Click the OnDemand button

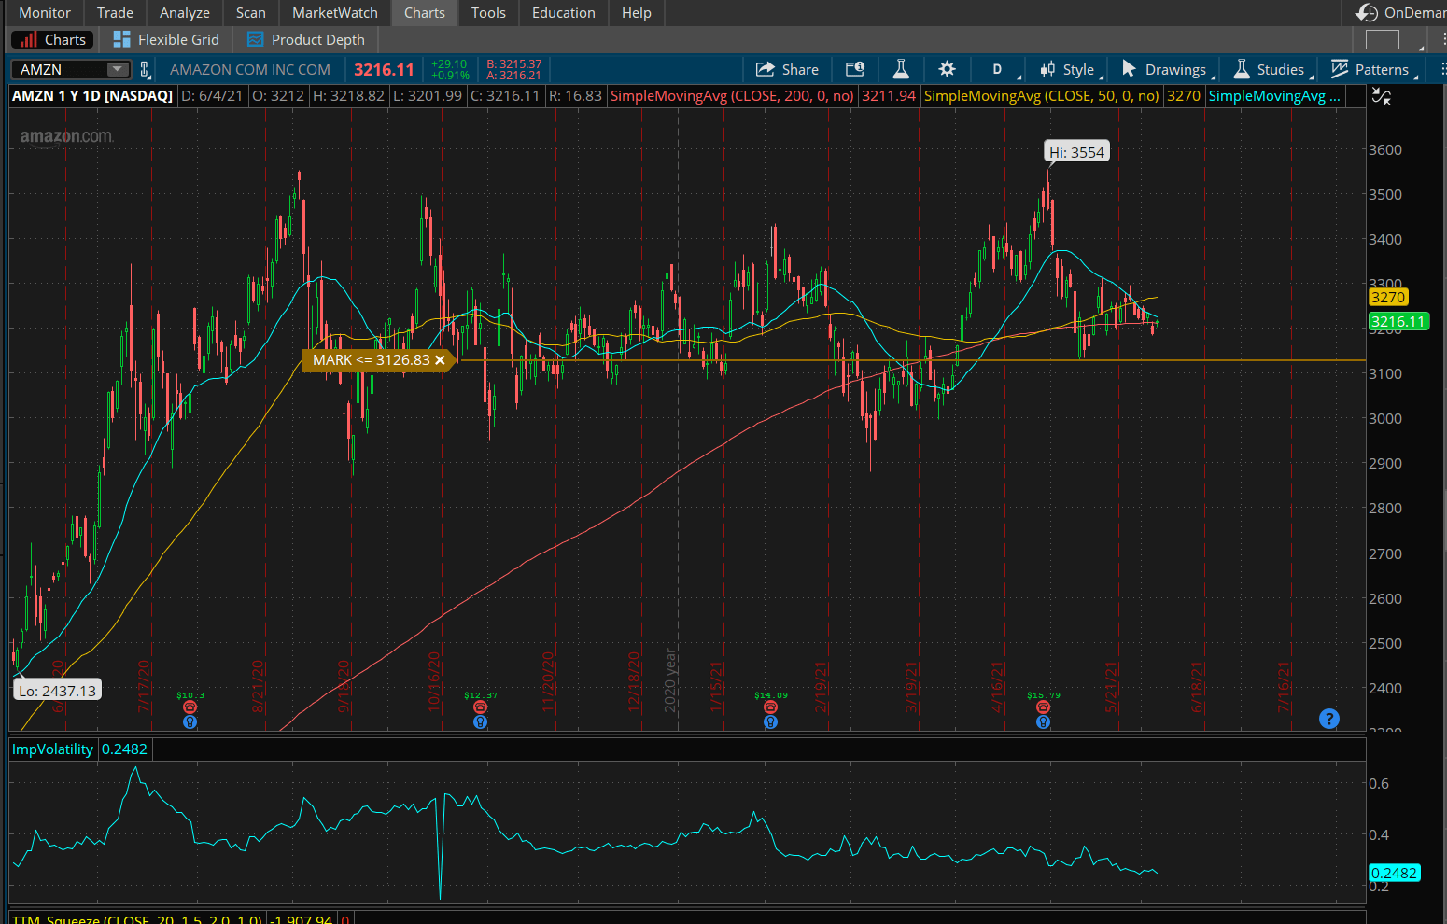click(1400, 12)
